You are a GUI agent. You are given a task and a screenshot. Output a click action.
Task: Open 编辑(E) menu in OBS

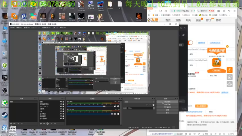19,28
